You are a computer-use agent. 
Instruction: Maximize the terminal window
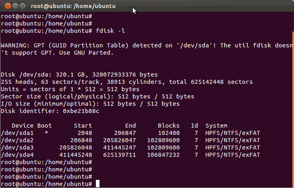pyautogui.click(x=22, y=6)
